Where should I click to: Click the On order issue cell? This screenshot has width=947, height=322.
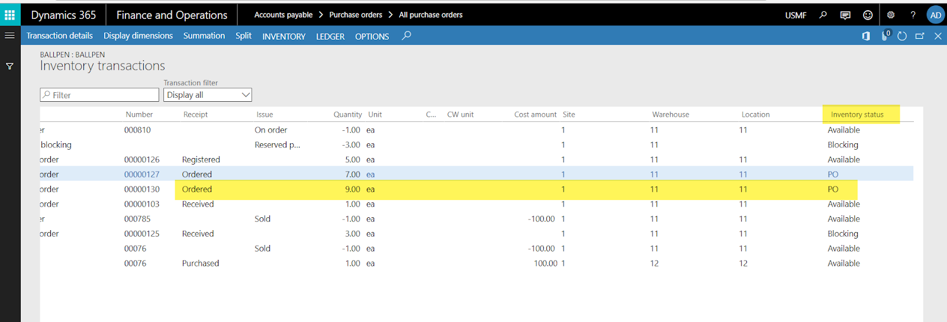[271, 130]
